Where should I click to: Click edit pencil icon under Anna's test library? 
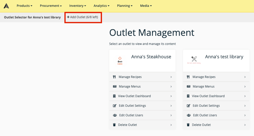(188, 106)
